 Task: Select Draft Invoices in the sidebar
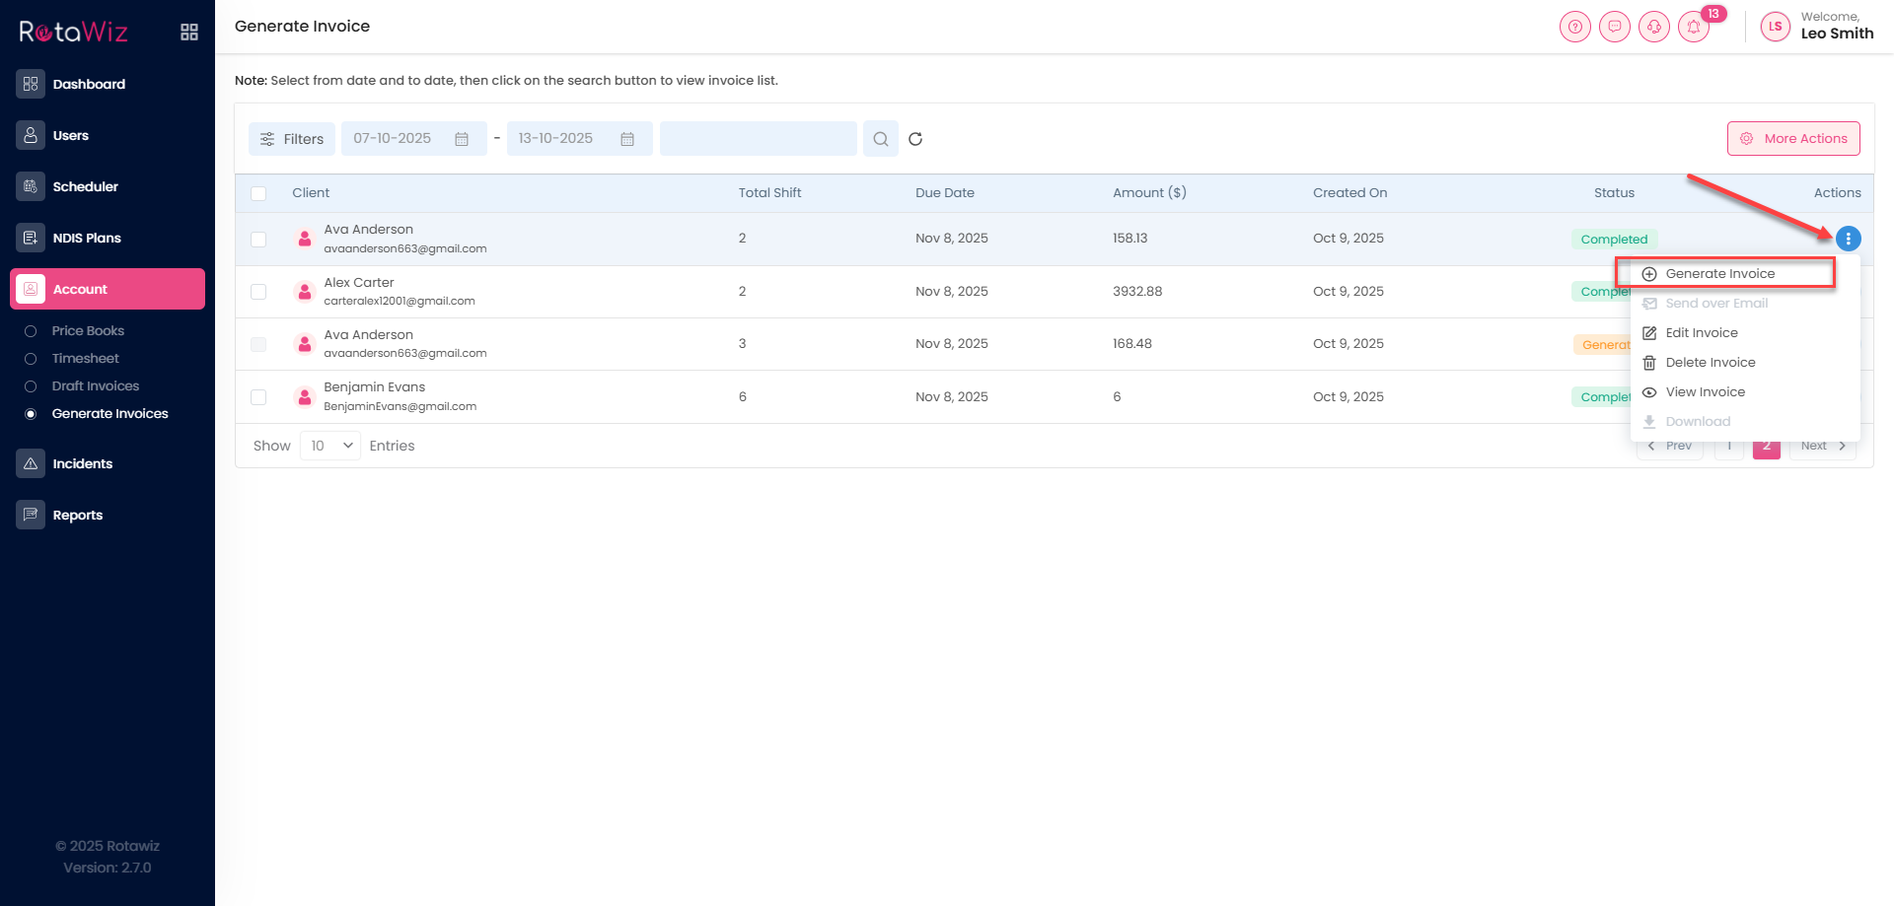(96, 386)
